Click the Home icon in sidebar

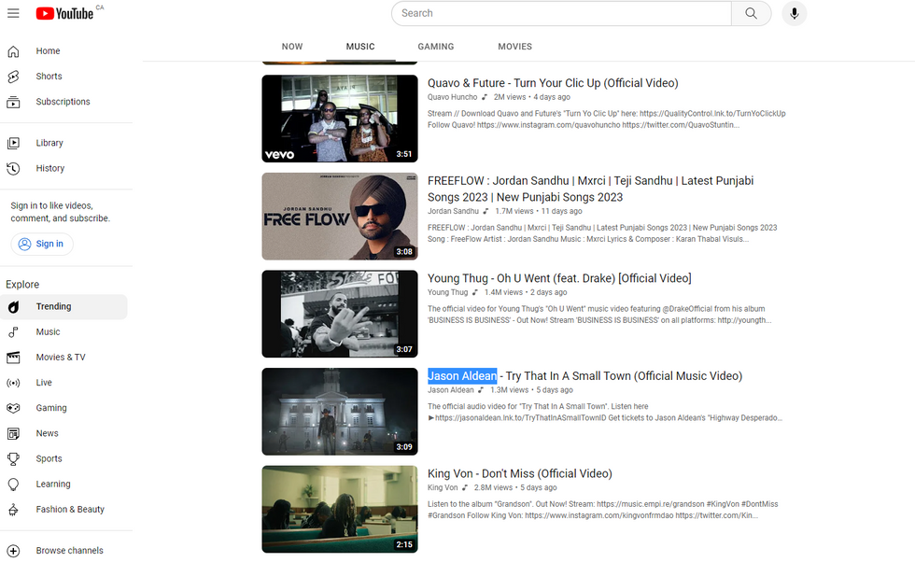tap(13, 51)
